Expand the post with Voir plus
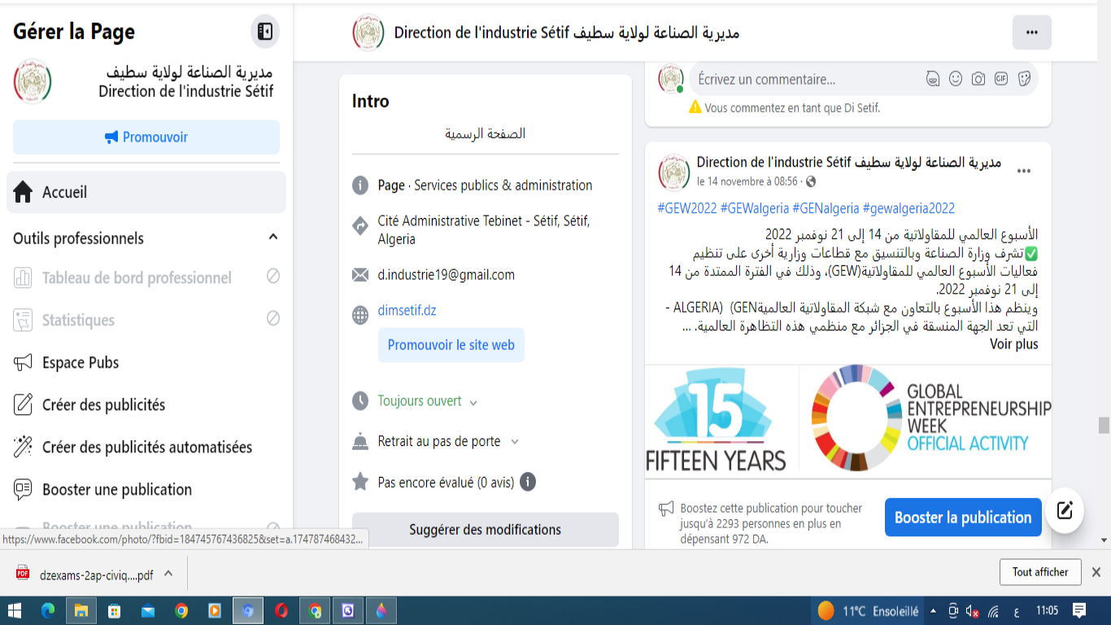The image size is (1111, 625). pyautogui.click(x=1013, y=344)
